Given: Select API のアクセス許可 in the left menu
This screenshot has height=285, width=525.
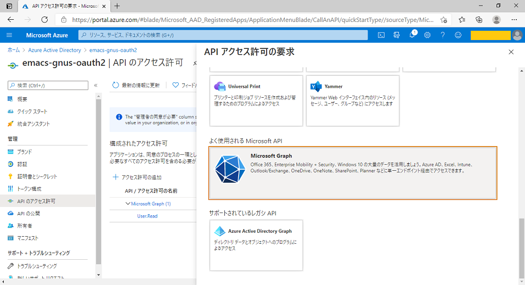Looking at the screenshot, I should (x=48, y=201).
